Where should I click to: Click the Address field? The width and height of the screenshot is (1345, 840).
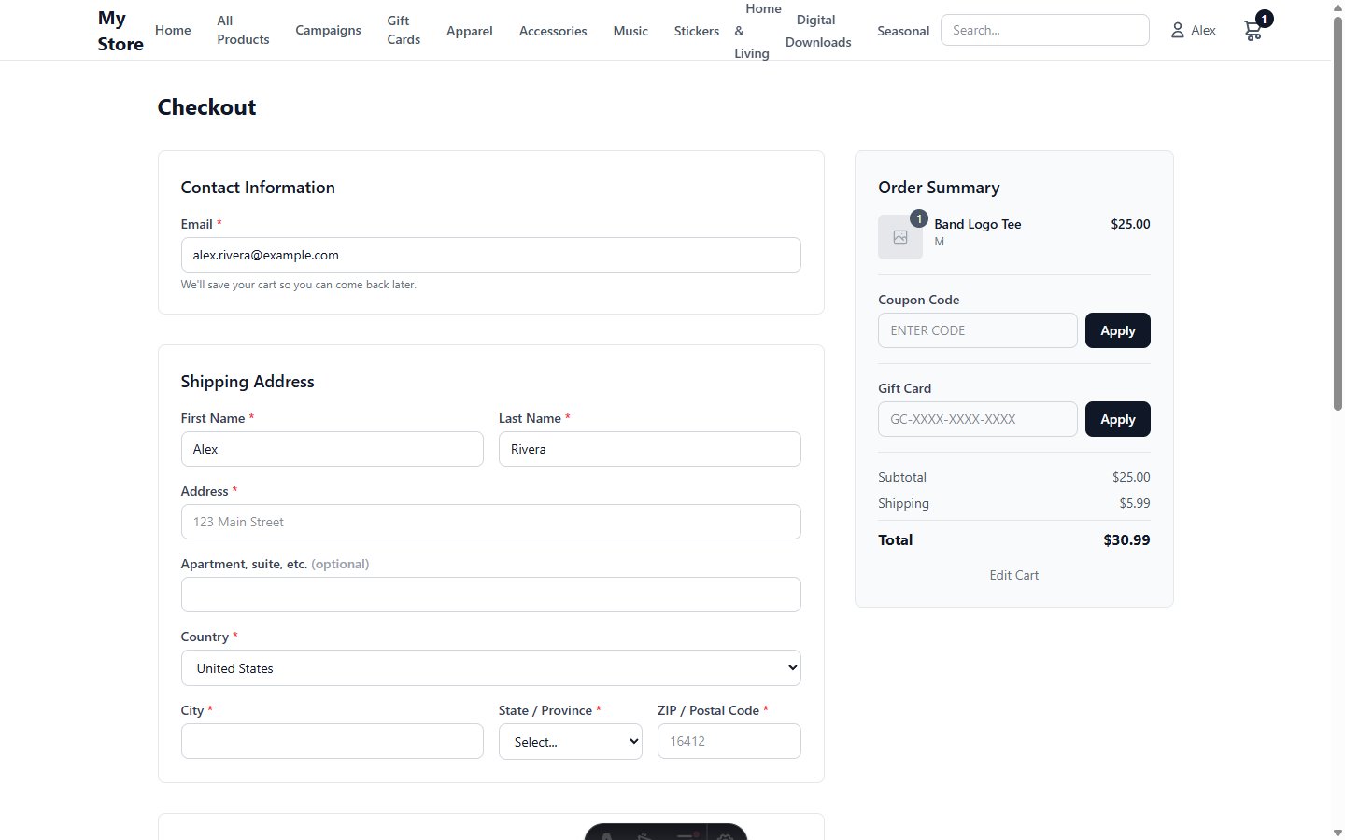(x=490, y=522)
